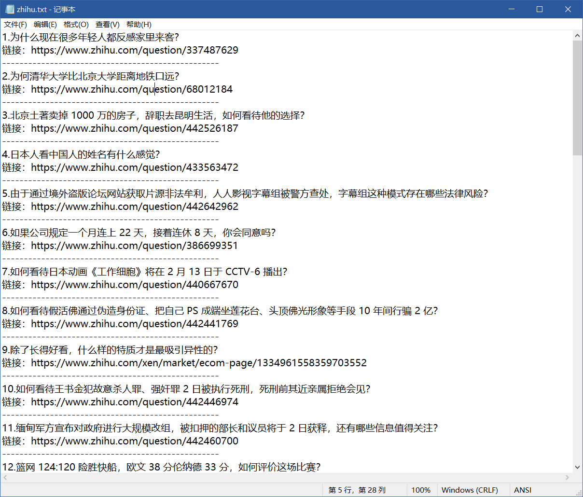Open the 格式(O) menu
Viewport: 583px width, 497px height.
coord(76,25)
